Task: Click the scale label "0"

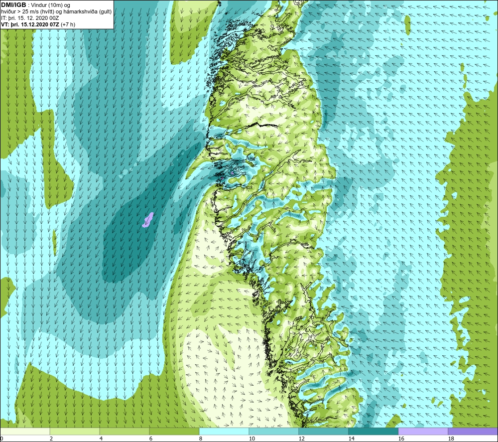Action: (1, 439)
